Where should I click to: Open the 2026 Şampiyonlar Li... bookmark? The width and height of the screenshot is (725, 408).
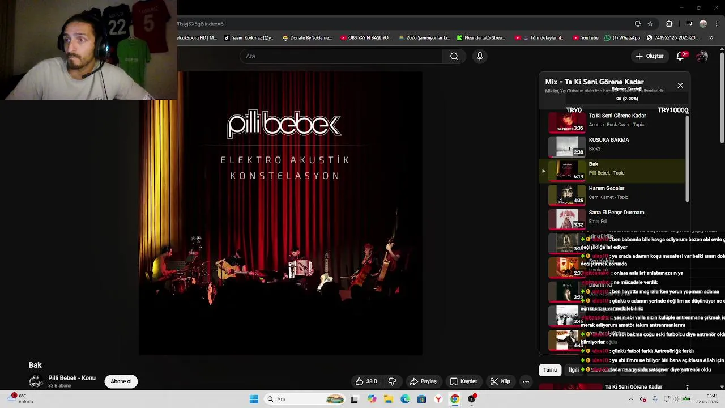(x=424, y=38)
